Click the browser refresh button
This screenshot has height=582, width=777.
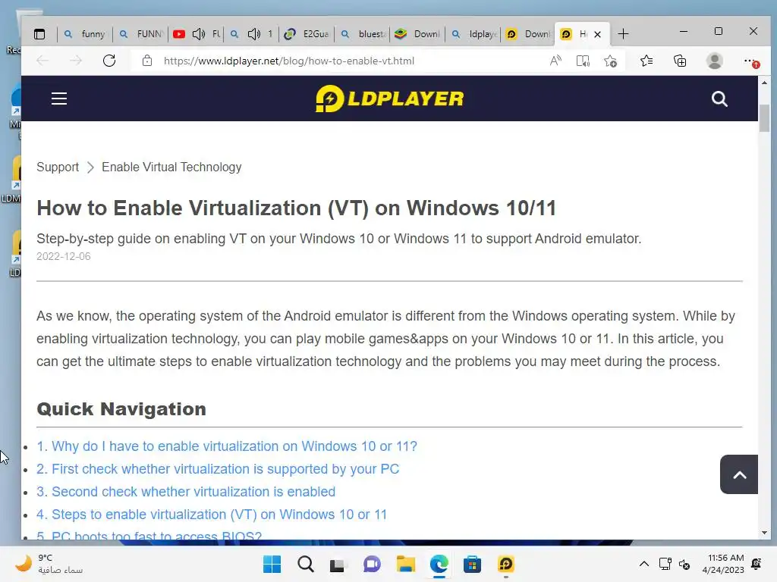tap(109, 61)
